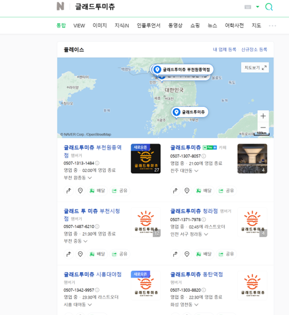Open the 글래드투미츄 청라점 listing title
Screen dimensions: 289x315
point(194,211)
